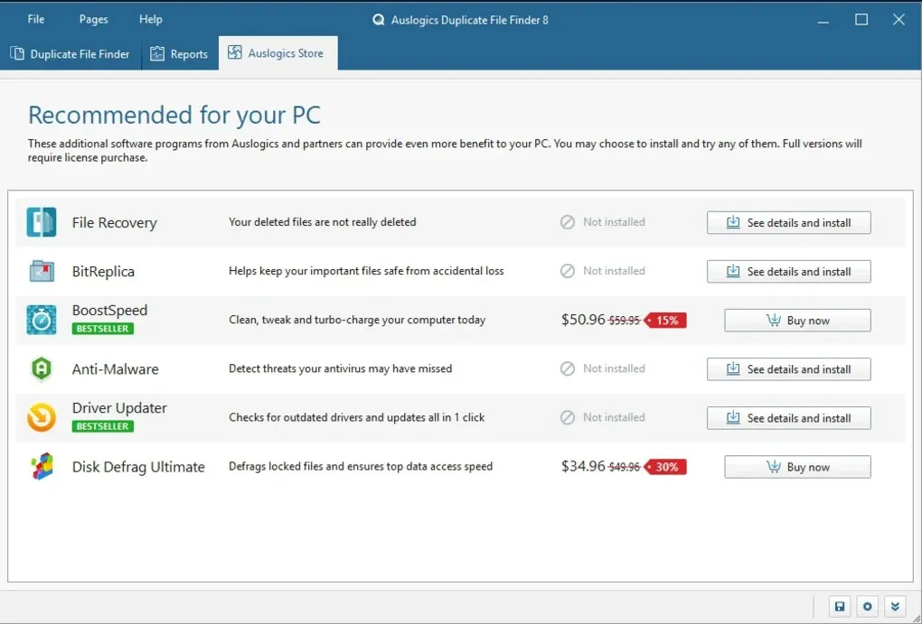
Task: Select the Auslogics Store tab
Action: pyautogui.click(x=278, y=53)
